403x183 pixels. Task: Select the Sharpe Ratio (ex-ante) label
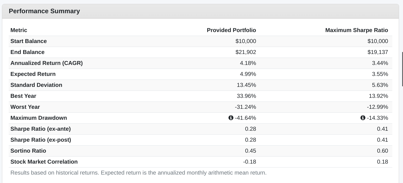point(41,129)
